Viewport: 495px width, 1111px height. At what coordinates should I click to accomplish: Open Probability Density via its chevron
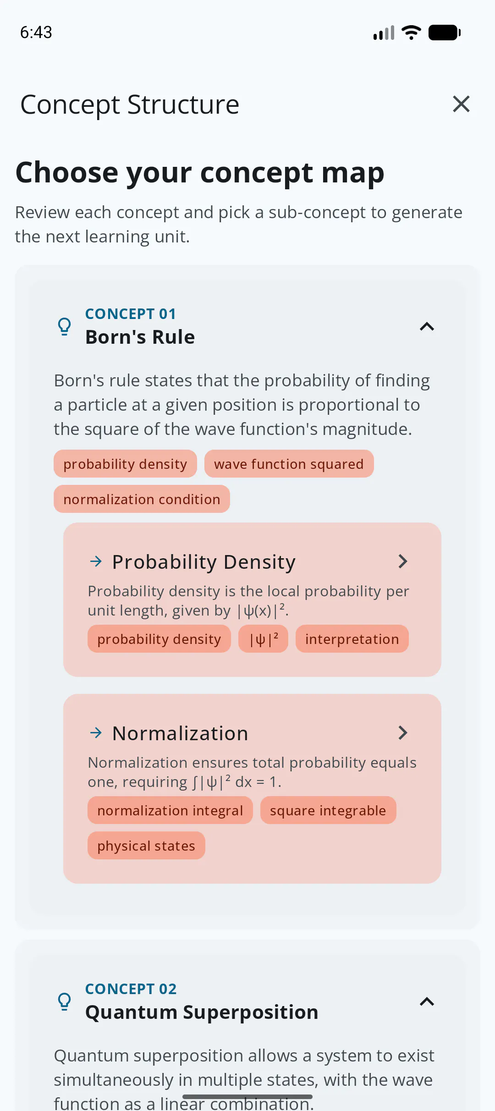coord(403,561)
